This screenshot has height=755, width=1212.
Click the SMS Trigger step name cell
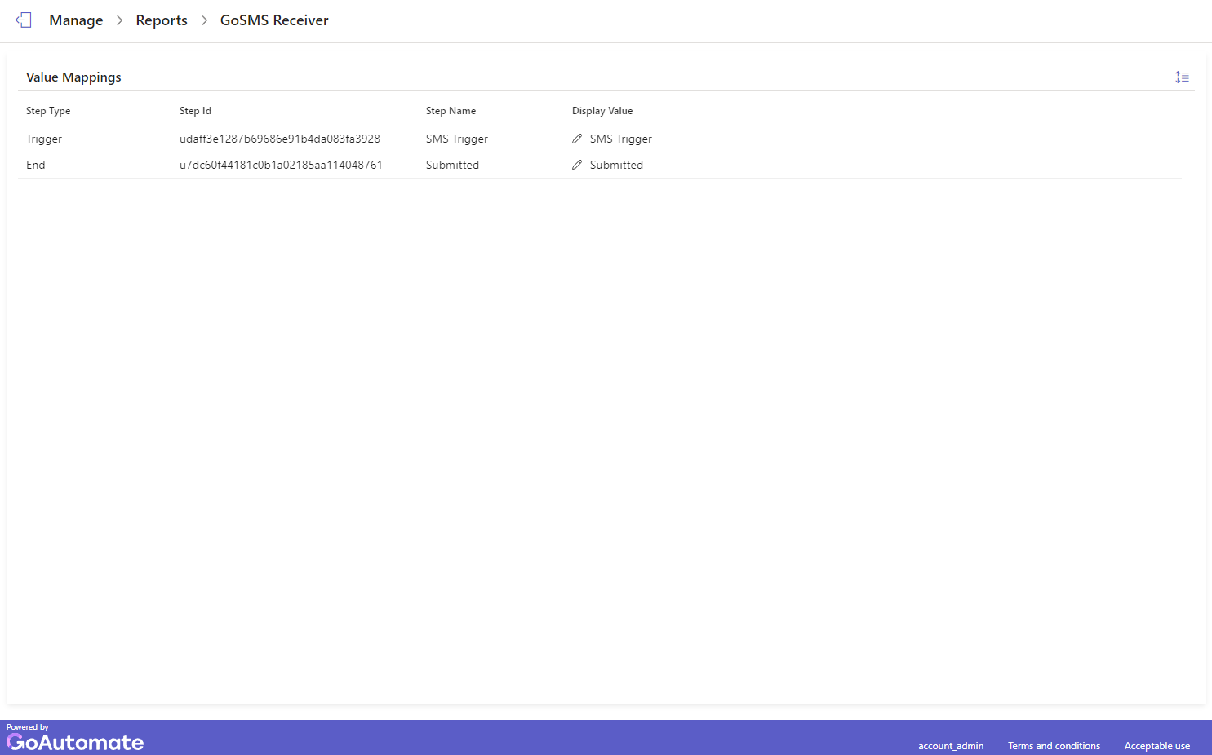click(457, 139)
